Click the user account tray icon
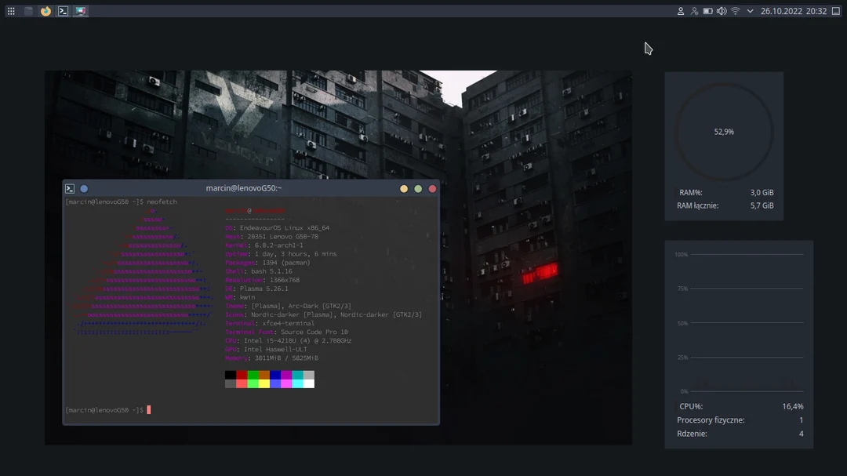Viewport: 847px width, 476px height. 681,11
